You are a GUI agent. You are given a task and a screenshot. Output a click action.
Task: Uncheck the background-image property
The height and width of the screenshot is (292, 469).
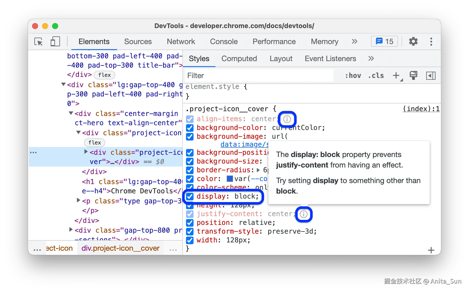tap(190, 136)
